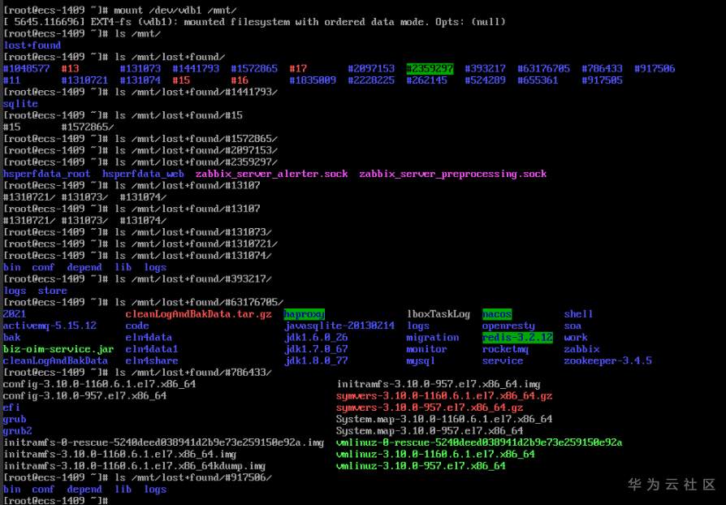Click the red #16 entry
Screen dimensions: 726x505
(x=240, y=80)
